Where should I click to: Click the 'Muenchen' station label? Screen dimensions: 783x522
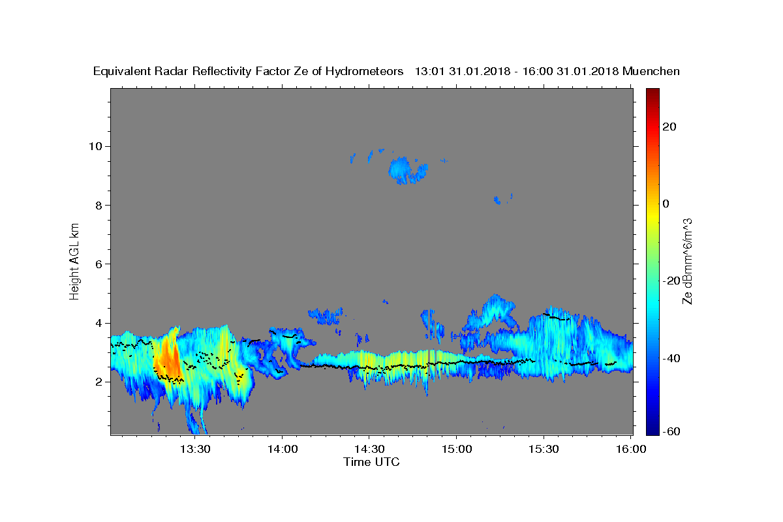point(651,71)
